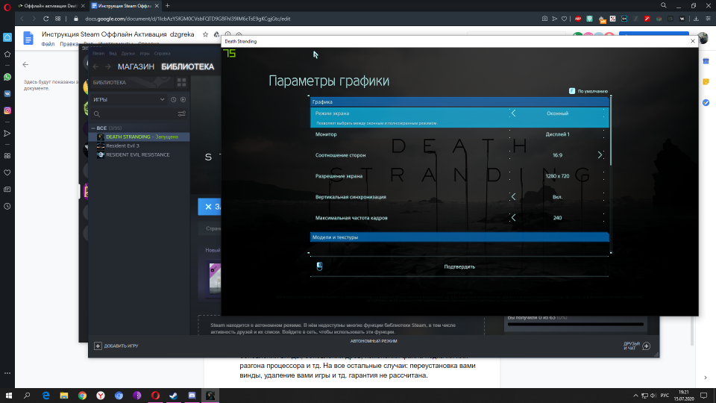This screenshot has width=716, height=403.
Task: Open Steam from the Windows taskbar
Action: tap(174, 396)
